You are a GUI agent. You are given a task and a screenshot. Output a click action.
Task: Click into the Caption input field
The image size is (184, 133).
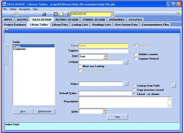click(103, 51)
